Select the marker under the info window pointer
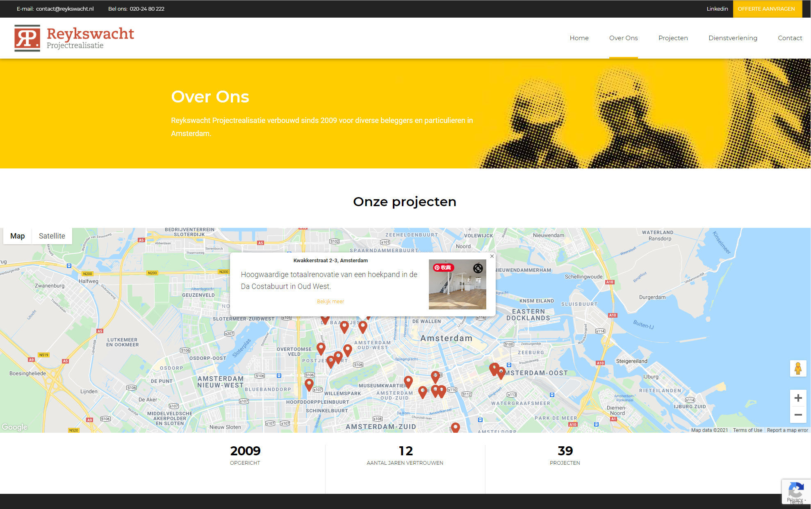Screen dimensions: 811x509 pos(363,327)
